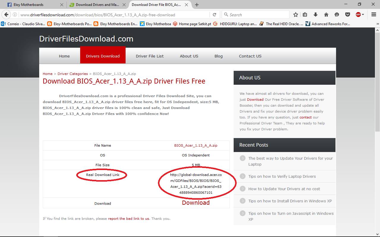Viewport: 380px width, 237px height.
Task: Open Advanced Reworks For... bookmark
Action: (x=328, y=24)
